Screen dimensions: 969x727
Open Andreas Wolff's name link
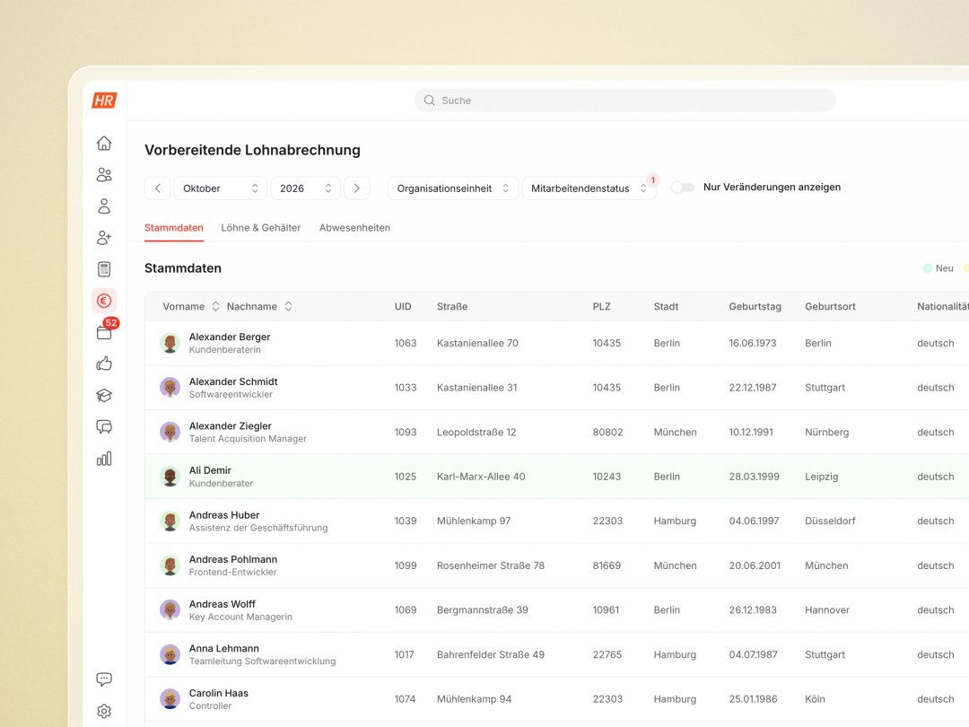(x=222, y=604)
